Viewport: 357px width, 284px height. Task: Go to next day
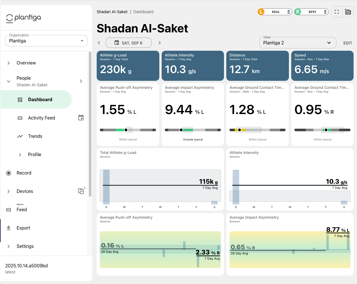tap(160, 43)
